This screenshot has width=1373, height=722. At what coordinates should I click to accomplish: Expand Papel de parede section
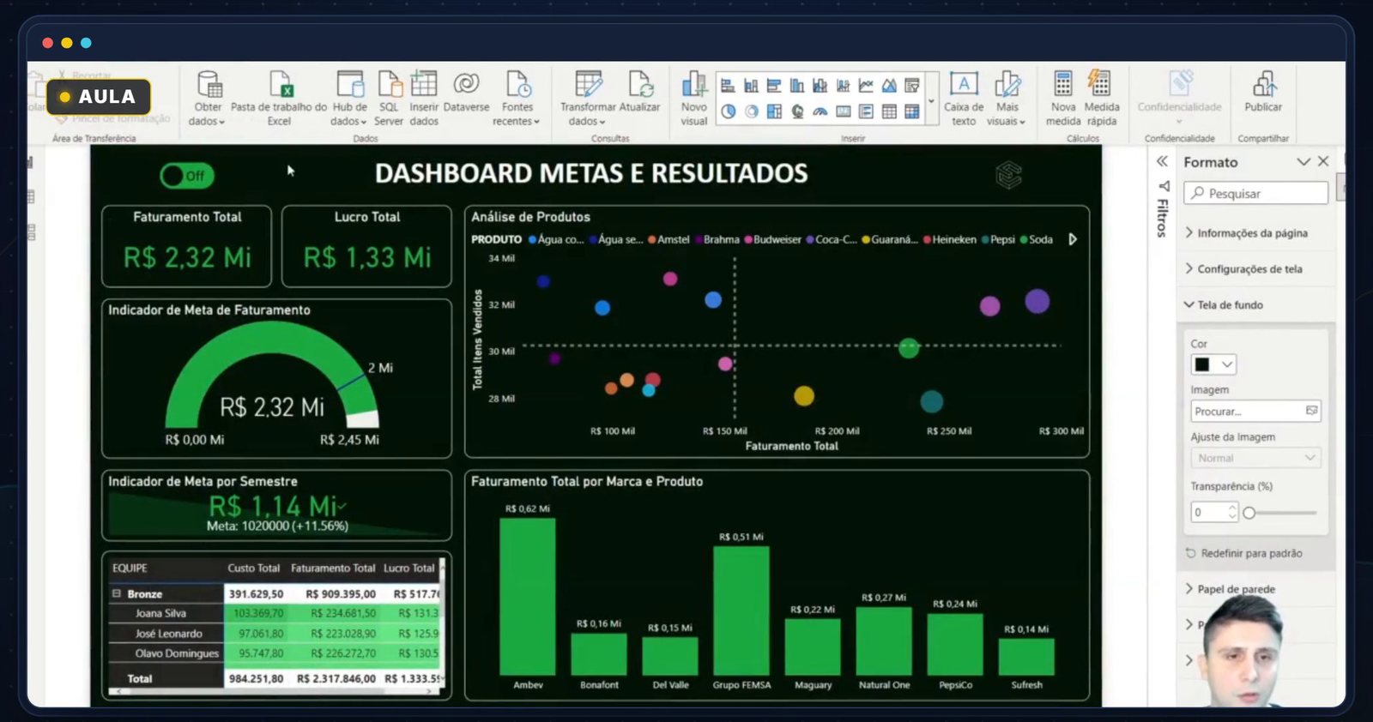(x=1230, y=589)
